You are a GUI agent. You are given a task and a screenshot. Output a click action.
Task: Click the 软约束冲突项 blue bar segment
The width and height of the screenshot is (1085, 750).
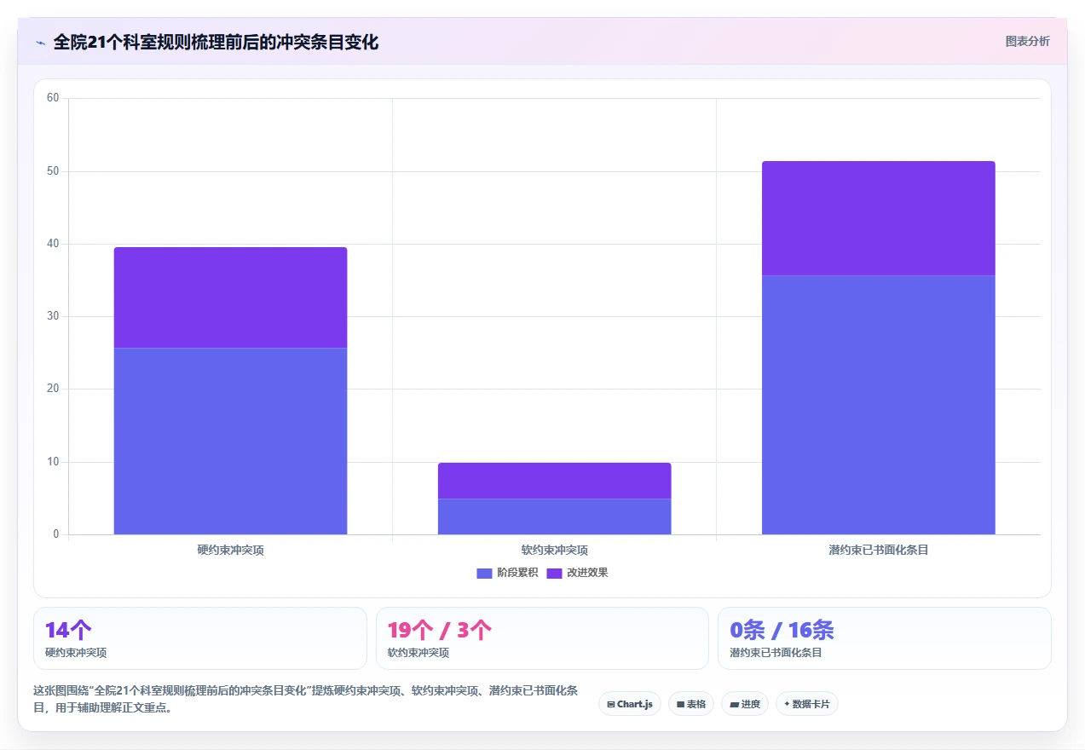(x=555, y=516)
